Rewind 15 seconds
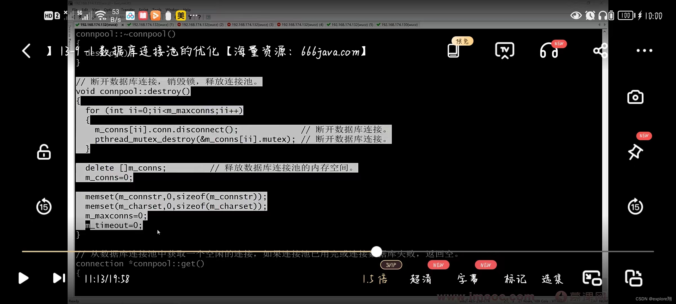 pyautogui.click(x=44, y=206)
